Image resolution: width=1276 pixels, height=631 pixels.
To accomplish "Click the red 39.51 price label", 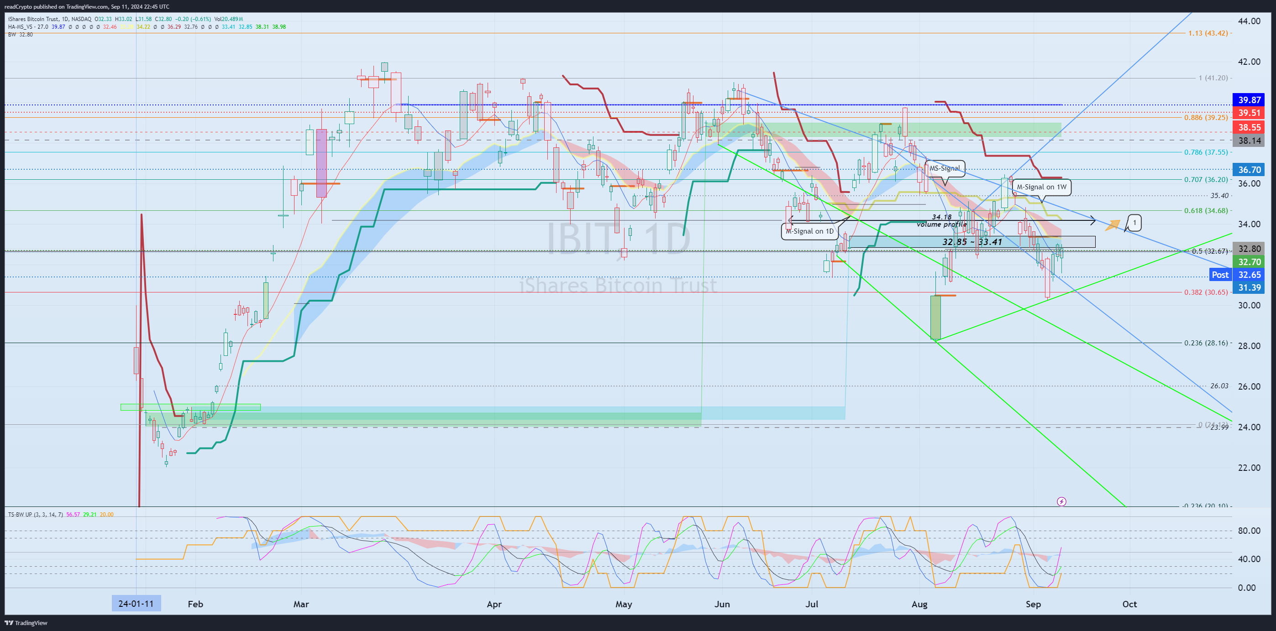I will [x=1249, y=113].
